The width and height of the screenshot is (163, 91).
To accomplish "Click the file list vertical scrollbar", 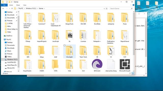I will (x=134, y=34).
